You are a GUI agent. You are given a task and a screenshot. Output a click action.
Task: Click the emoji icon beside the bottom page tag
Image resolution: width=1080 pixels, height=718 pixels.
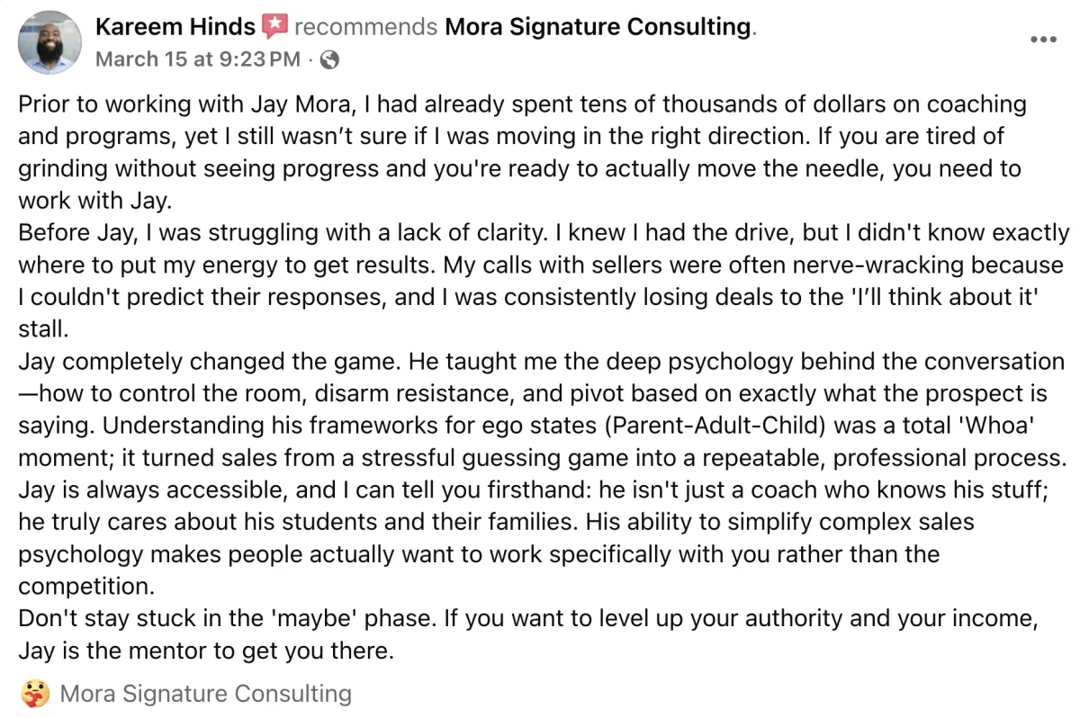33,695
